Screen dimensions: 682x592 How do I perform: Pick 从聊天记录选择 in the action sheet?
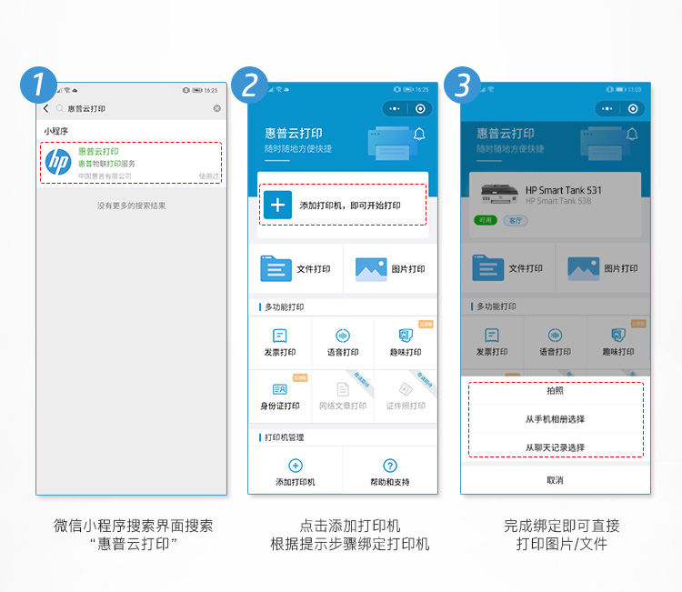click(555, 447)
